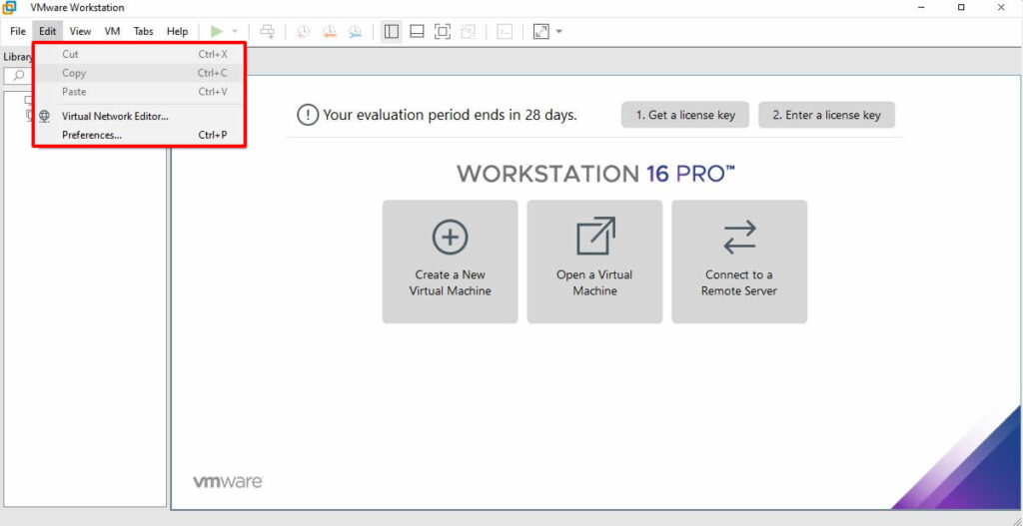
Task: Click the evaluation warning exclamation icon
Action: (308, 116)
